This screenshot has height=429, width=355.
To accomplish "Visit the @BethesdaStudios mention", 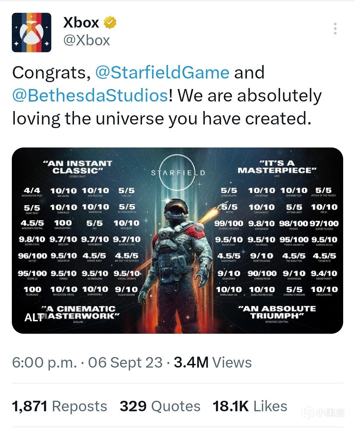I will [x=90, y=96].
